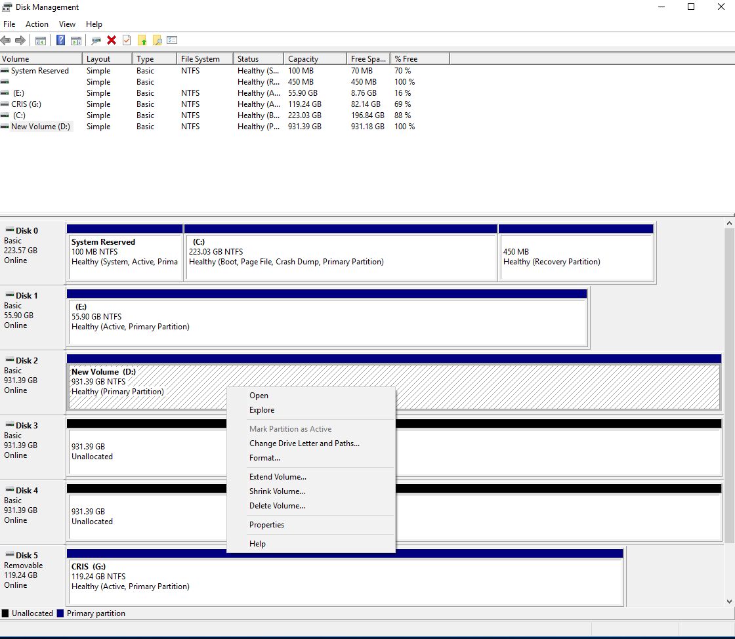Select Change Drive Letter and Paths
The height and width of the screenshot is (639, 735).
pyautogui.click(x=311, y=443)
